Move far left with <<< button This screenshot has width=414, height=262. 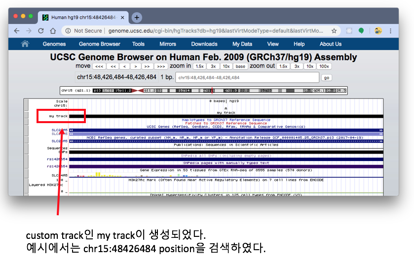99,66
